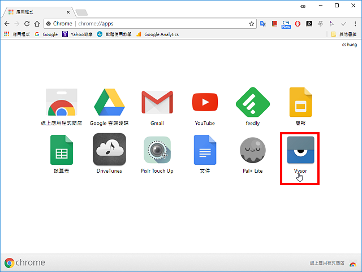
Task: Click the grey character extension icon
Action: coord(321,24)
